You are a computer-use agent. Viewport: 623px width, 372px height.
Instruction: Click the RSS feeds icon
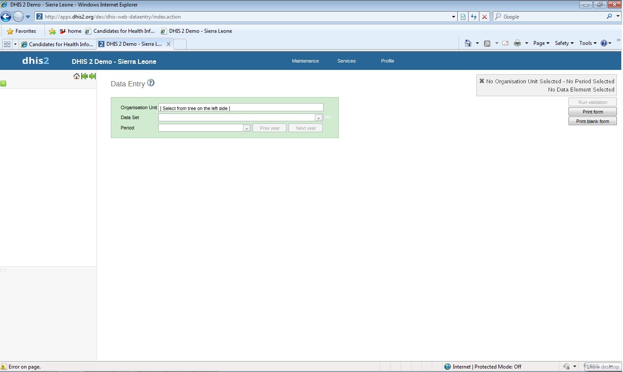point(487,43)
